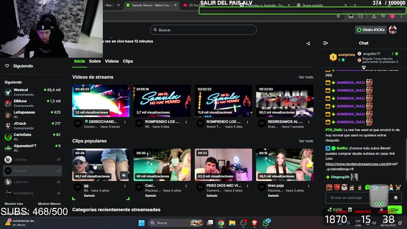Click Ver todo for Clips populares
This screenshot has height=229, width=407.
306,141
